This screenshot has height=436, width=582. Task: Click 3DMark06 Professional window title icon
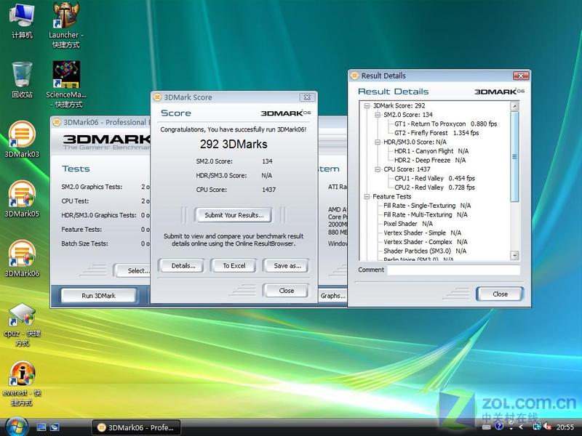click(57, 122)
